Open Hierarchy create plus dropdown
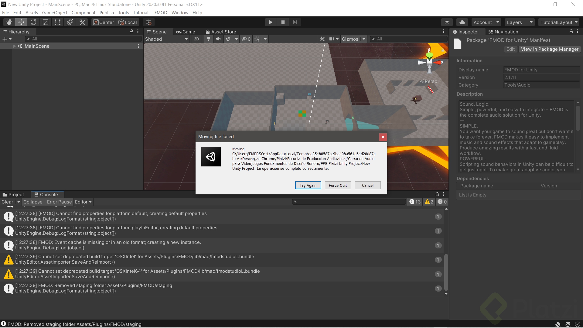583x328 pixels. click(x=7, y=39)
